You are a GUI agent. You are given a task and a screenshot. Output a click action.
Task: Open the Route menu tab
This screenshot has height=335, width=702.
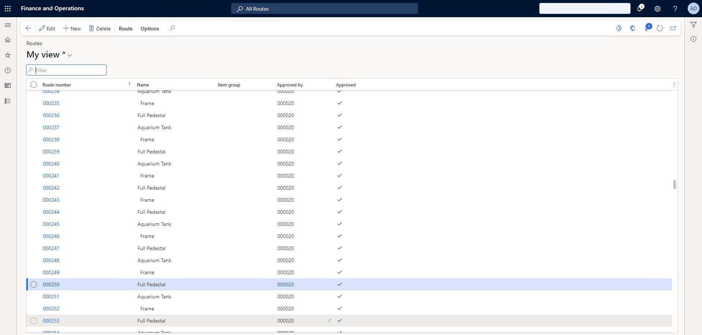[x=126, y=29]
